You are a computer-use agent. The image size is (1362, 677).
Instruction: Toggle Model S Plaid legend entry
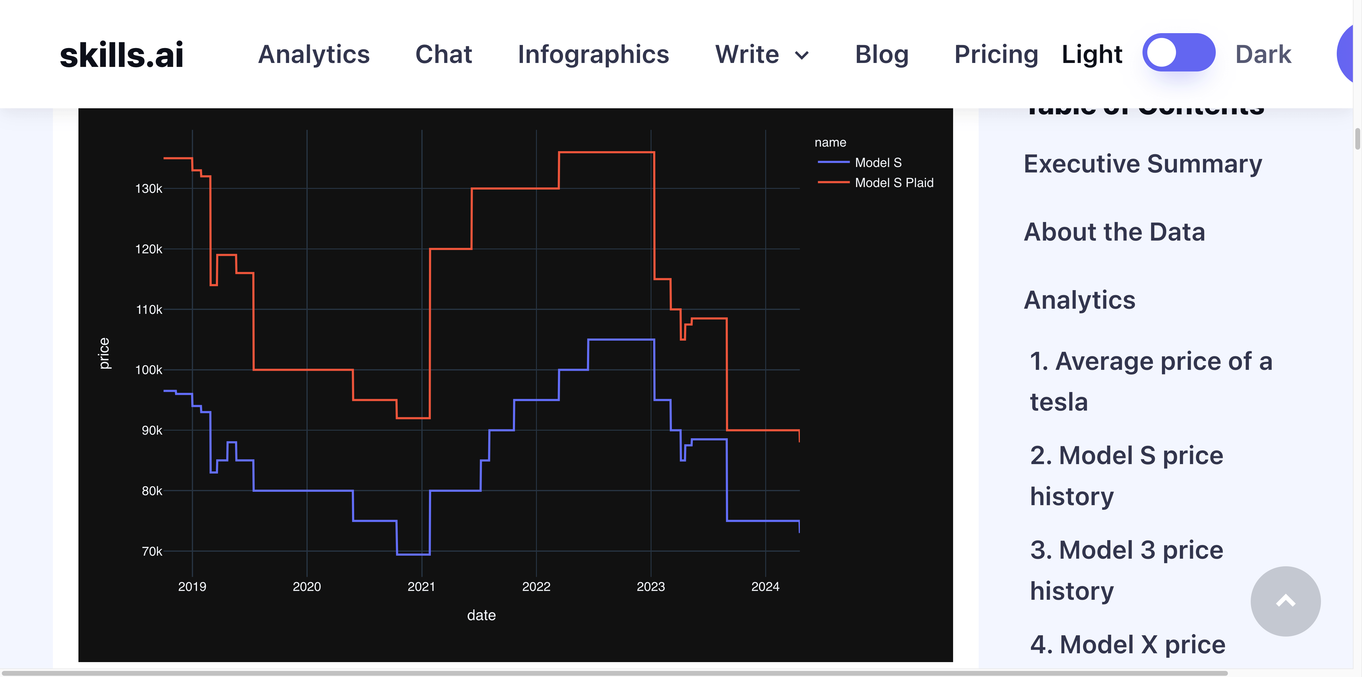pos(894,182)
